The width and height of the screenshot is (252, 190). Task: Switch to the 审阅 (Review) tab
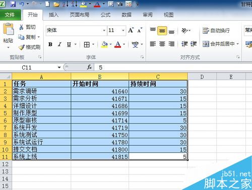148,15
